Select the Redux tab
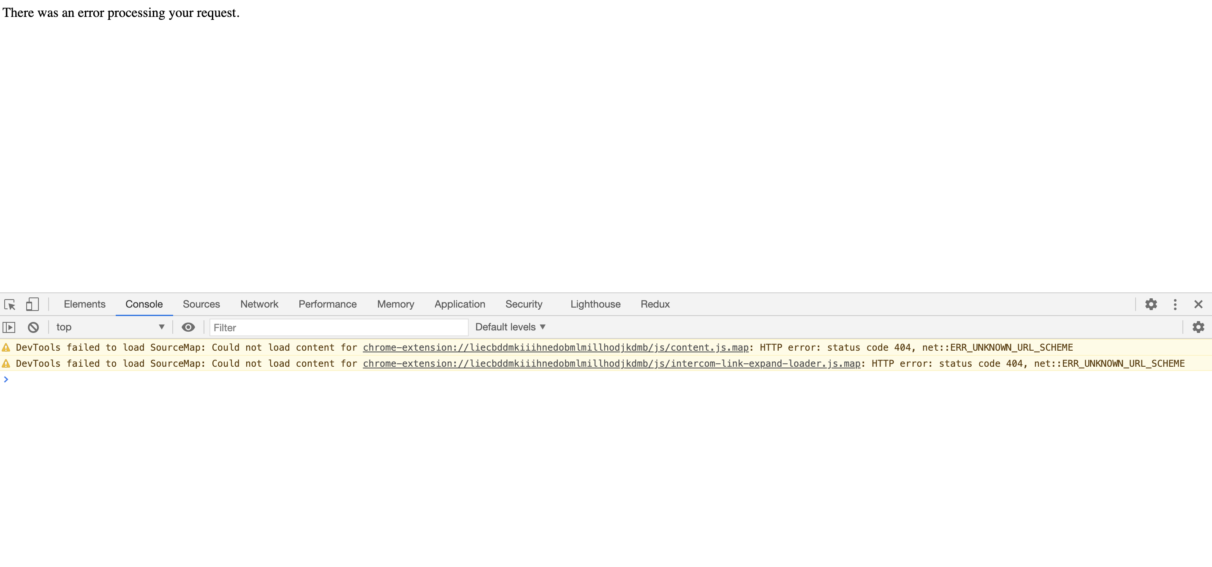Viewport: 1212px width, 567px height. (655, 305)
